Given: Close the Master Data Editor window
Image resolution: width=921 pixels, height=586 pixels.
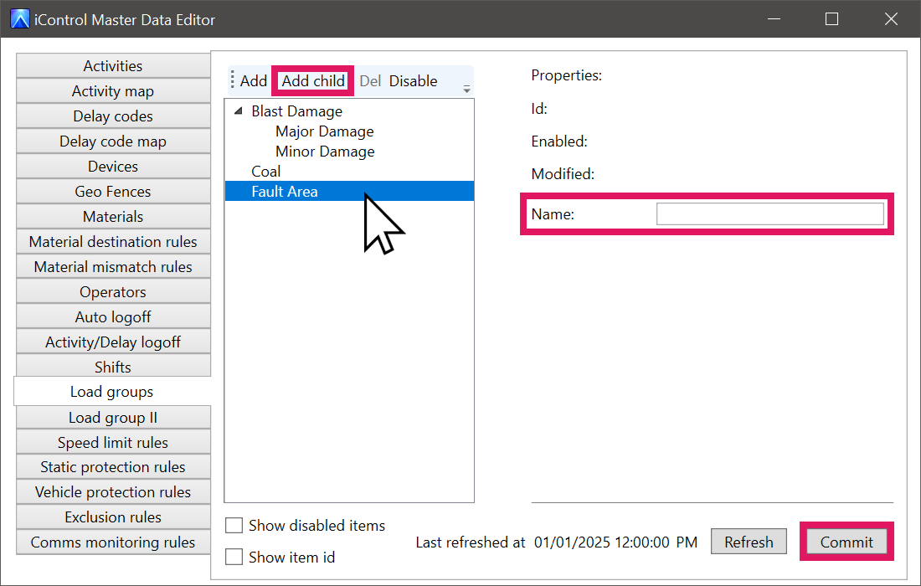Looking at the screenshot, I should [x=891, y=18].
